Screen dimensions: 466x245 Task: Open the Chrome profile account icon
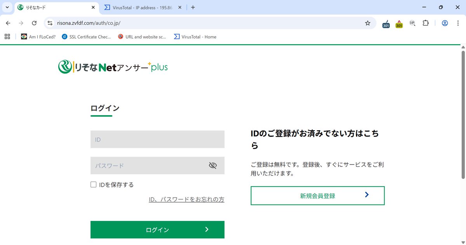(x=445, y=23)
